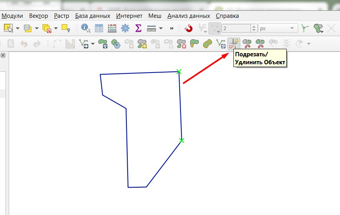Select the Delete Part tool icon

pos(181,44)
